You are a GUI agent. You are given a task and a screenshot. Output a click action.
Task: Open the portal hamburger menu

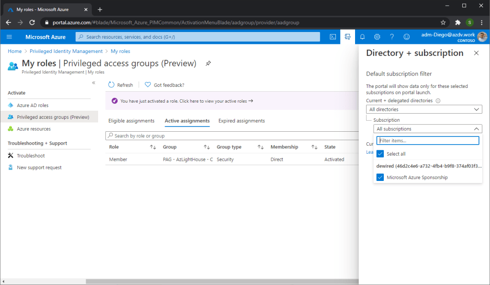[9, 37]
